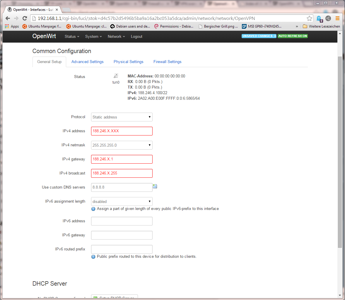View the Unsaved Changes badge
This screenshot has width=345, height=300.
(x=259, y=36)
